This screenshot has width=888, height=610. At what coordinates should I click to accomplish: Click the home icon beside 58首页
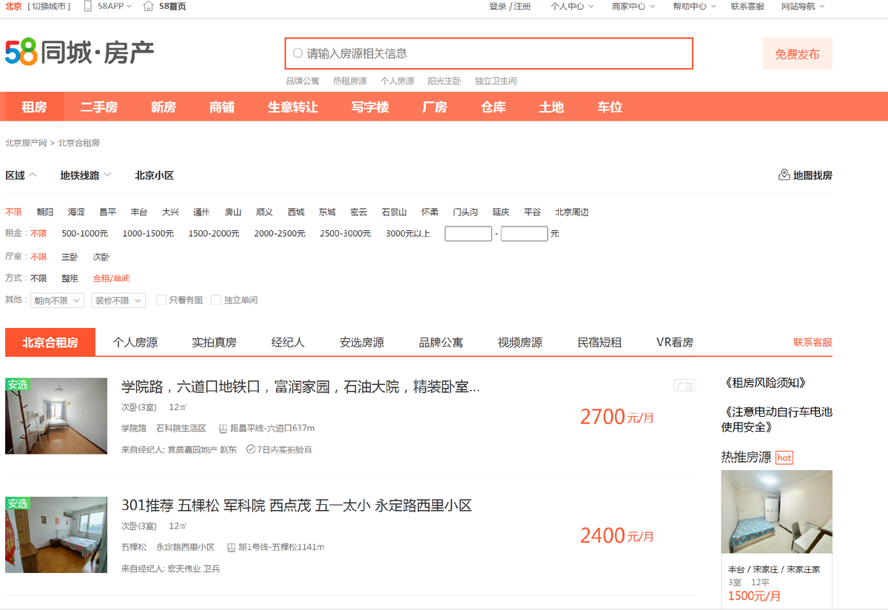[148, 6]
